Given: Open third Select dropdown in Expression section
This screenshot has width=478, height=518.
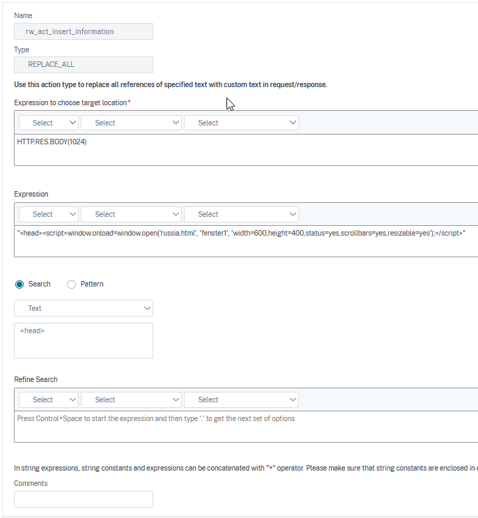Looking at the screenshot, I should point(241,214).
